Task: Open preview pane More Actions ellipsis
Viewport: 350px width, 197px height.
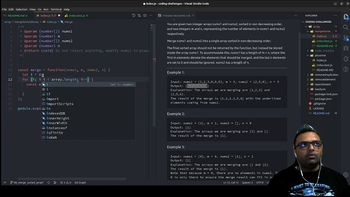Action: pyautogui.click(x=295, y=15)
